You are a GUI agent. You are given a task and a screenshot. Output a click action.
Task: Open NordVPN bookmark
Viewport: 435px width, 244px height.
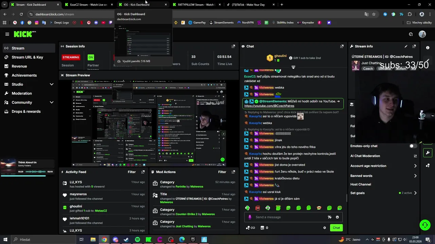(x=245, y=23)
